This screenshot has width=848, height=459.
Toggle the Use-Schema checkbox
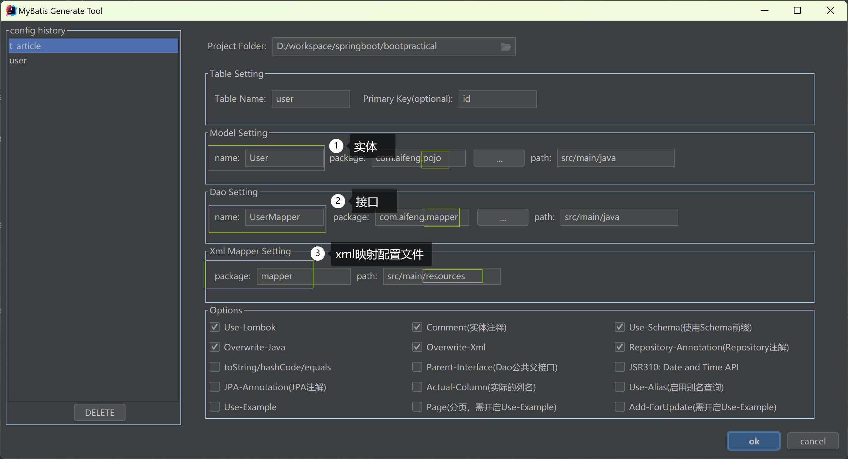(x=620, y=327)
